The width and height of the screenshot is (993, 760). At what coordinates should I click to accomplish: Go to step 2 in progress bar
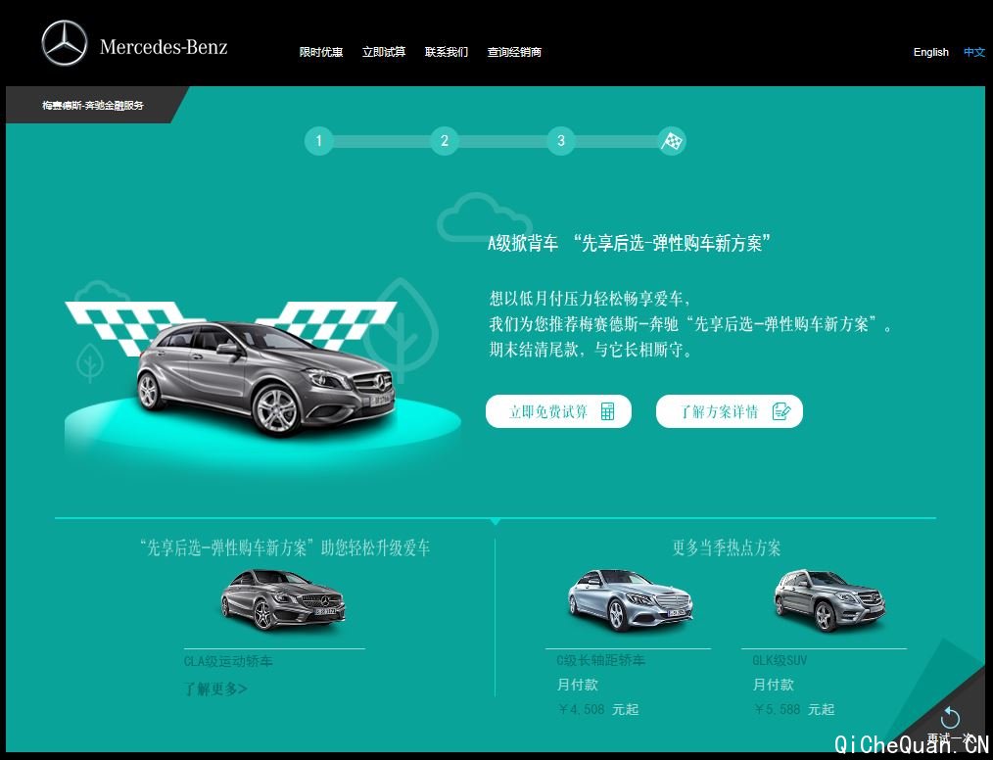tap(445, 141)
